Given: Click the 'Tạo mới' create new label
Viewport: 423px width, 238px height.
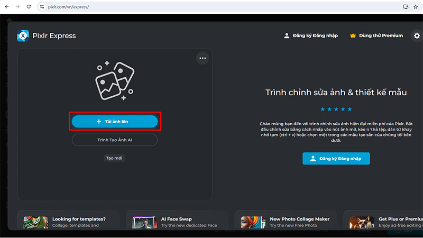Looking at the screenshot, I should (x=114, y=158).
